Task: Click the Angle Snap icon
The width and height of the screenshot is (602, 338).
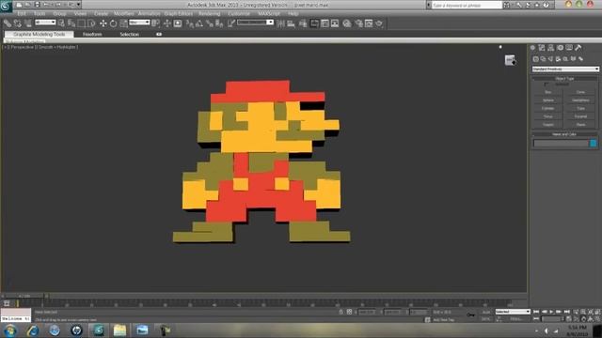Action: coord(199,23)
